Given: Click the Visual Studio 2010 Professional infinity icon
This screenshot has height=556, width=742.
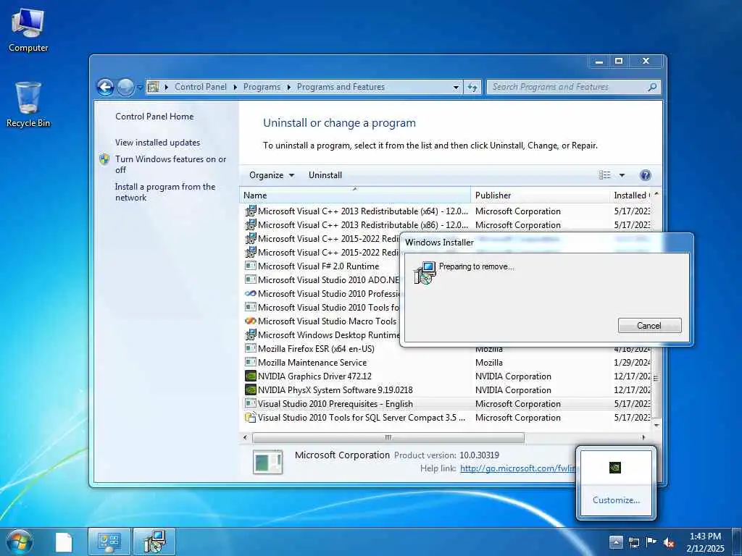Looking at the screenshot, I should pyautogui.click(x=250, y=294).
